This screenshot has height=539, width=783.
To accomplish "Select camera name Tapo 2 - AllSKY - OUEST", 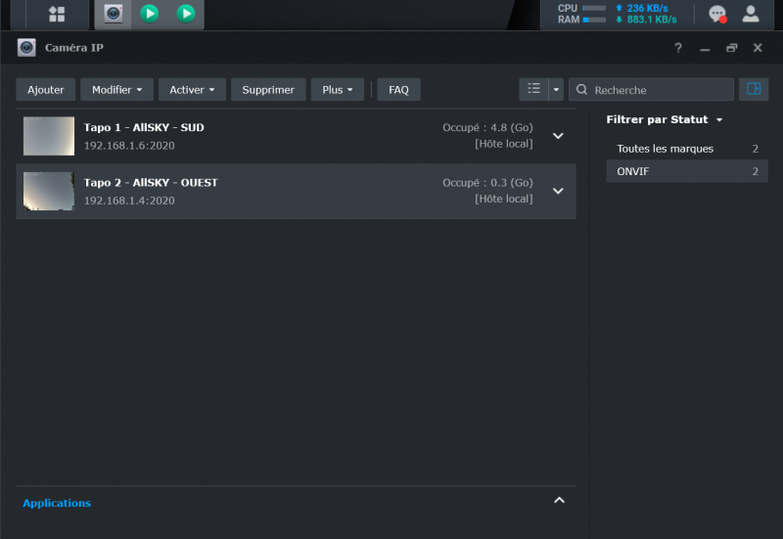I will (x=151, y=183).
